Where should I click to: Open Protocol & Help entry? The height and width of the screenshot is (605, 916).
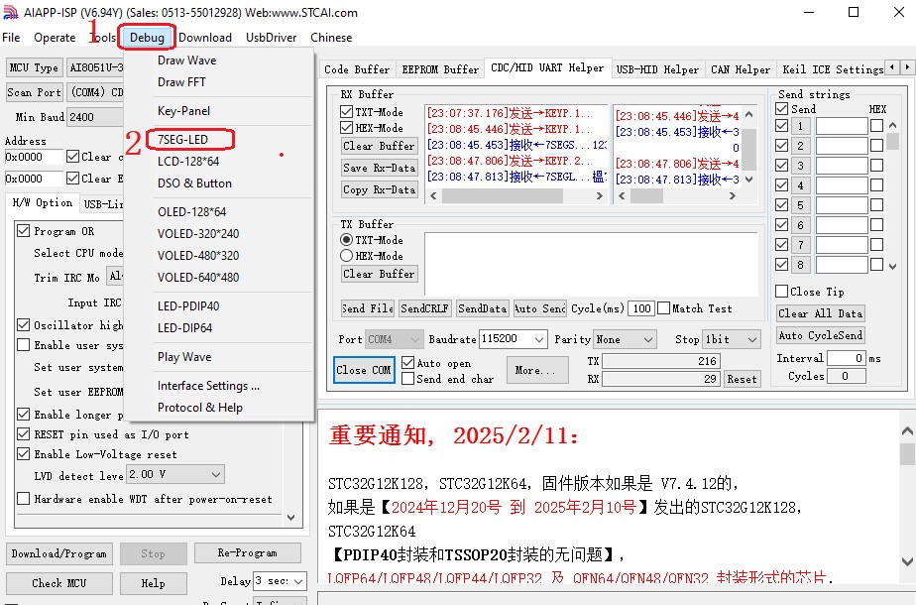tap(200, 408)
